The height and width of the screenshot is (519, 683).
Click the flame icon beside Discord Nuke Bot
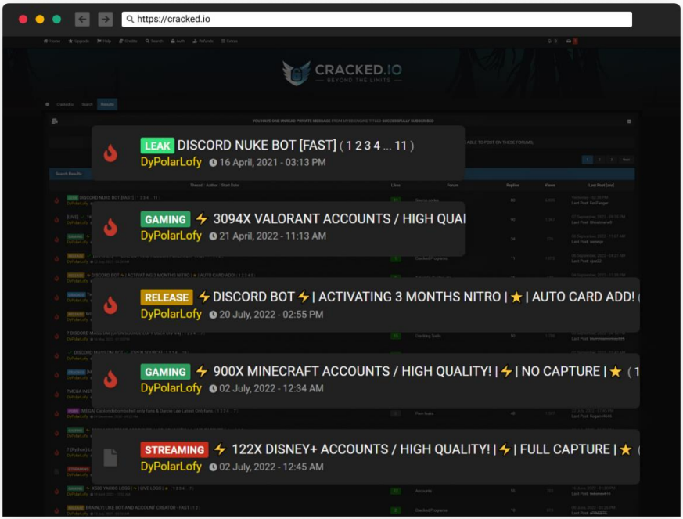click(110, 153)
